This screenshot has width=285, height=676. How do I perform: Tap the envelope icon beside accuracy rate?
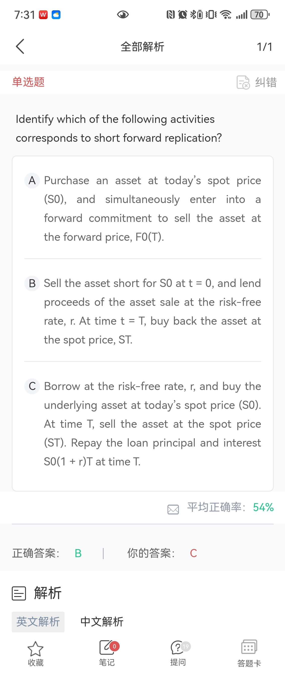[x=173, y=509]
